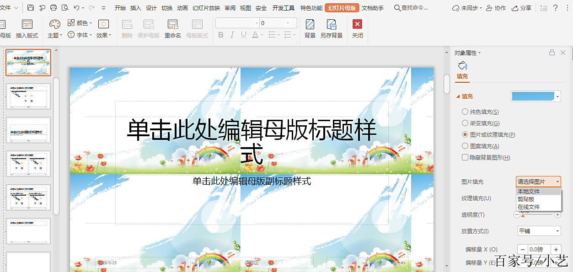Toggle bold formatting in the ribbon

pos(221,34)
